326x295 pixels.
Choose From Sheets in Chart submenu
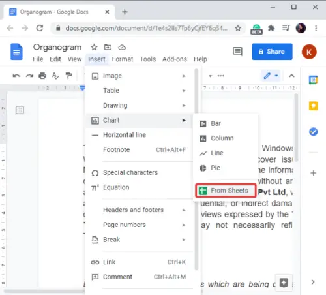226,191
